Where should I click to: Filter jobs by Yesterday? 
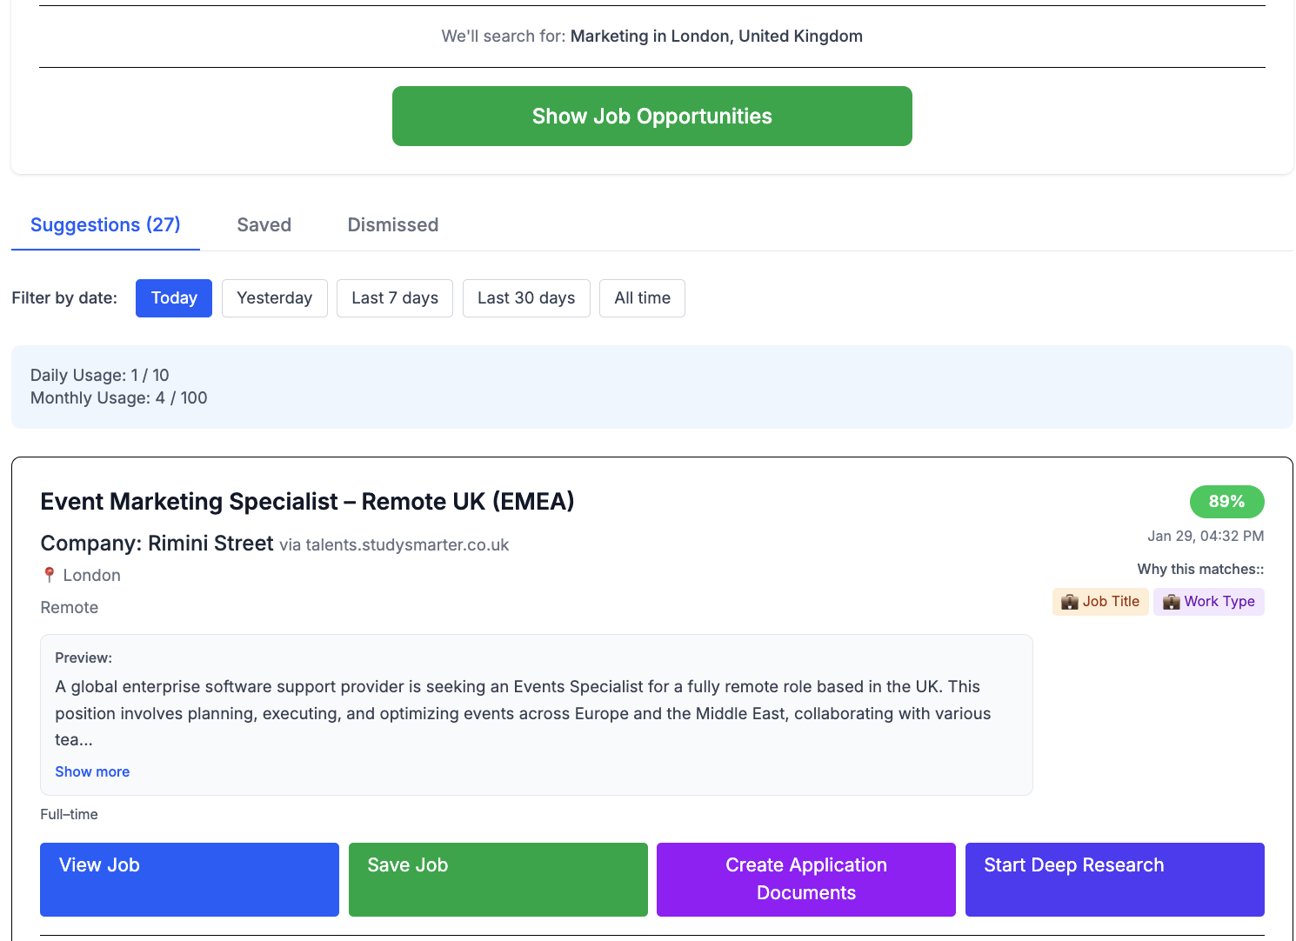[x=274, y=298]
